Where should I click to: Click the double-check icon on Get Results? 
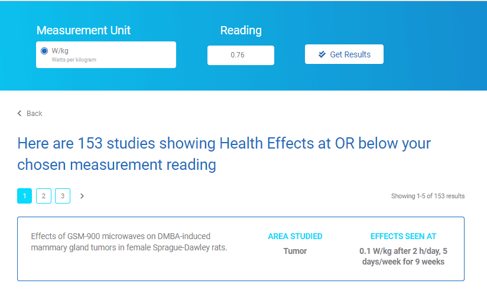(322, 54)
